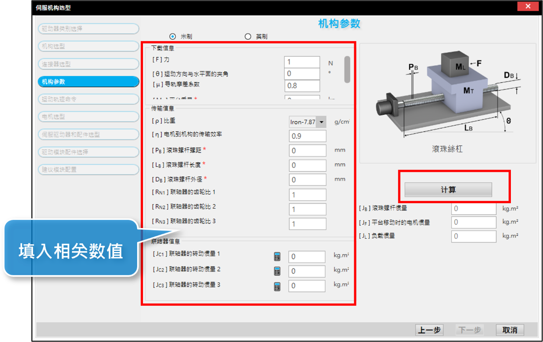Go to 驱动器类别选择 step
This screenshot has width=543, height=342.
88,29
